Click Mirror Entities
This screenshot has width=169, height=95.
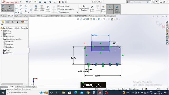pyautogui.click(x=63, y=6)
